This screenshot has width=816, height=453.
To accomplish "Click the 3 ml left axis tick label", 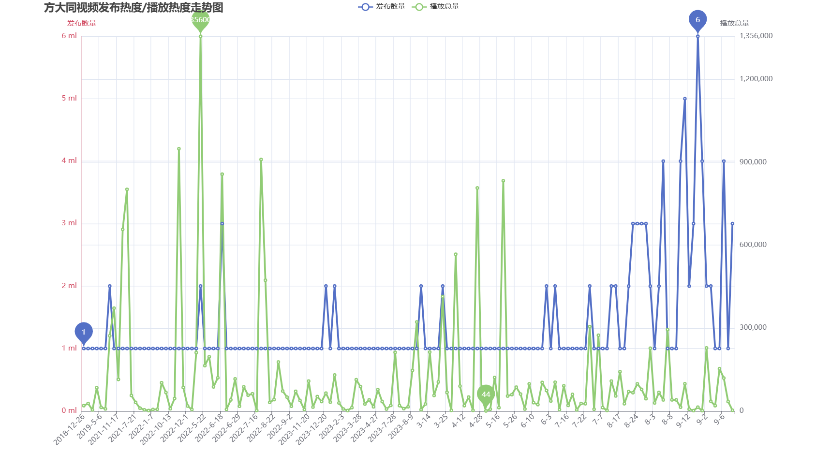I will pyautogui.click(x=69, y=223).
